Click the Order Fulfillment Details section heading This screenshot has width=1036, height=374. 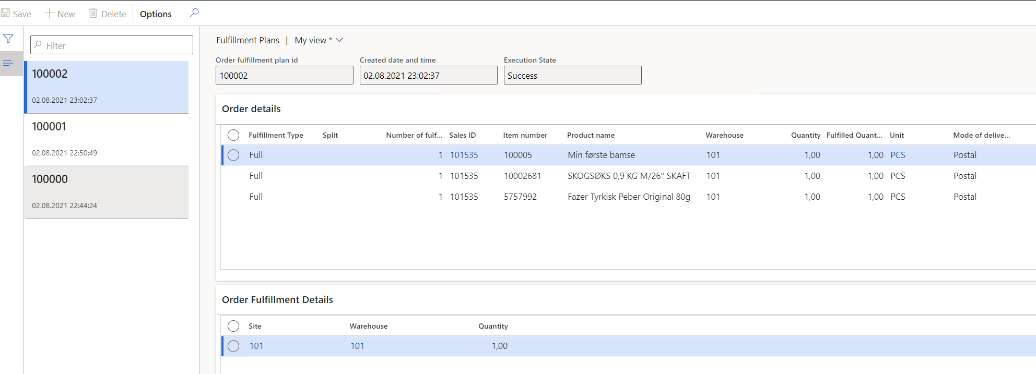pyautogui.click(x=277, y=299)
